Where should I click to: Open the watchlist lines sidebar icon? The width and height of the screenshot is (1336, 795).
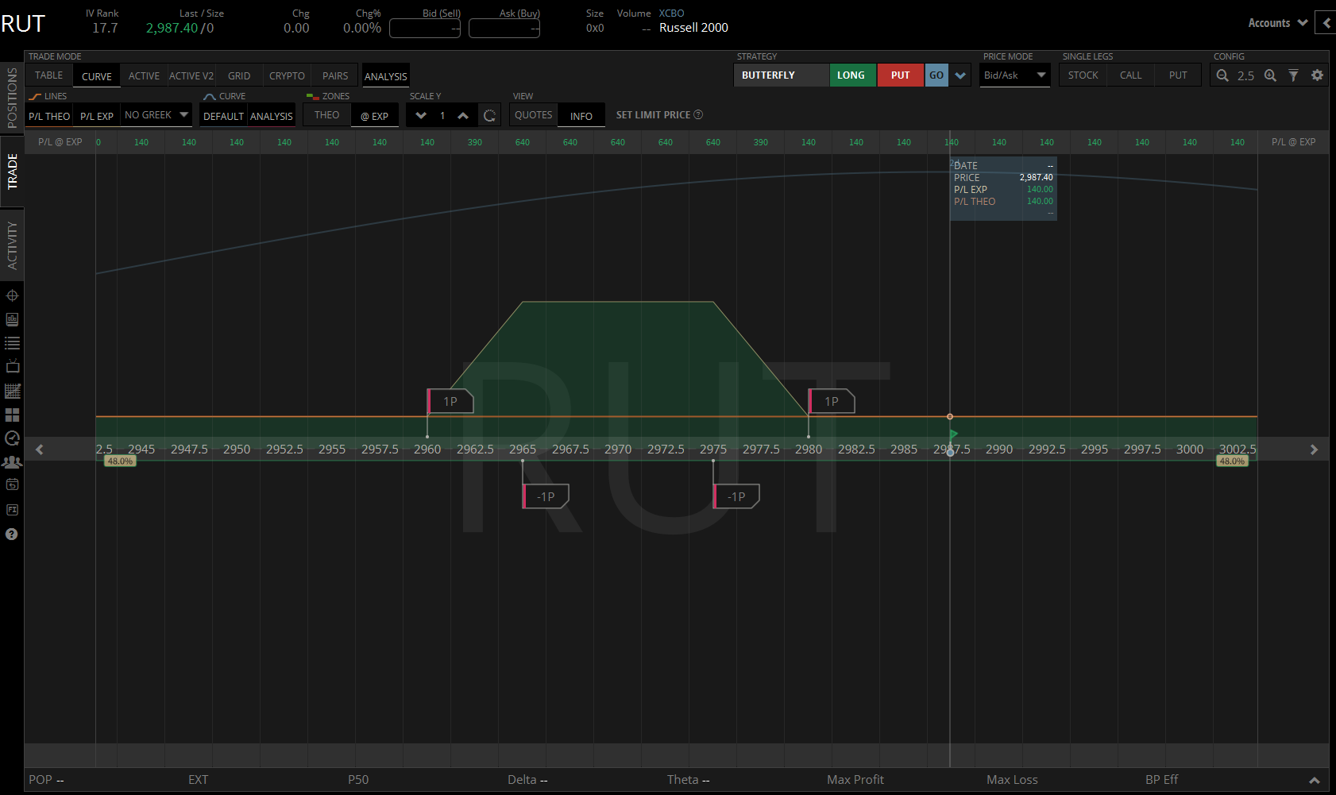point(12,343)
